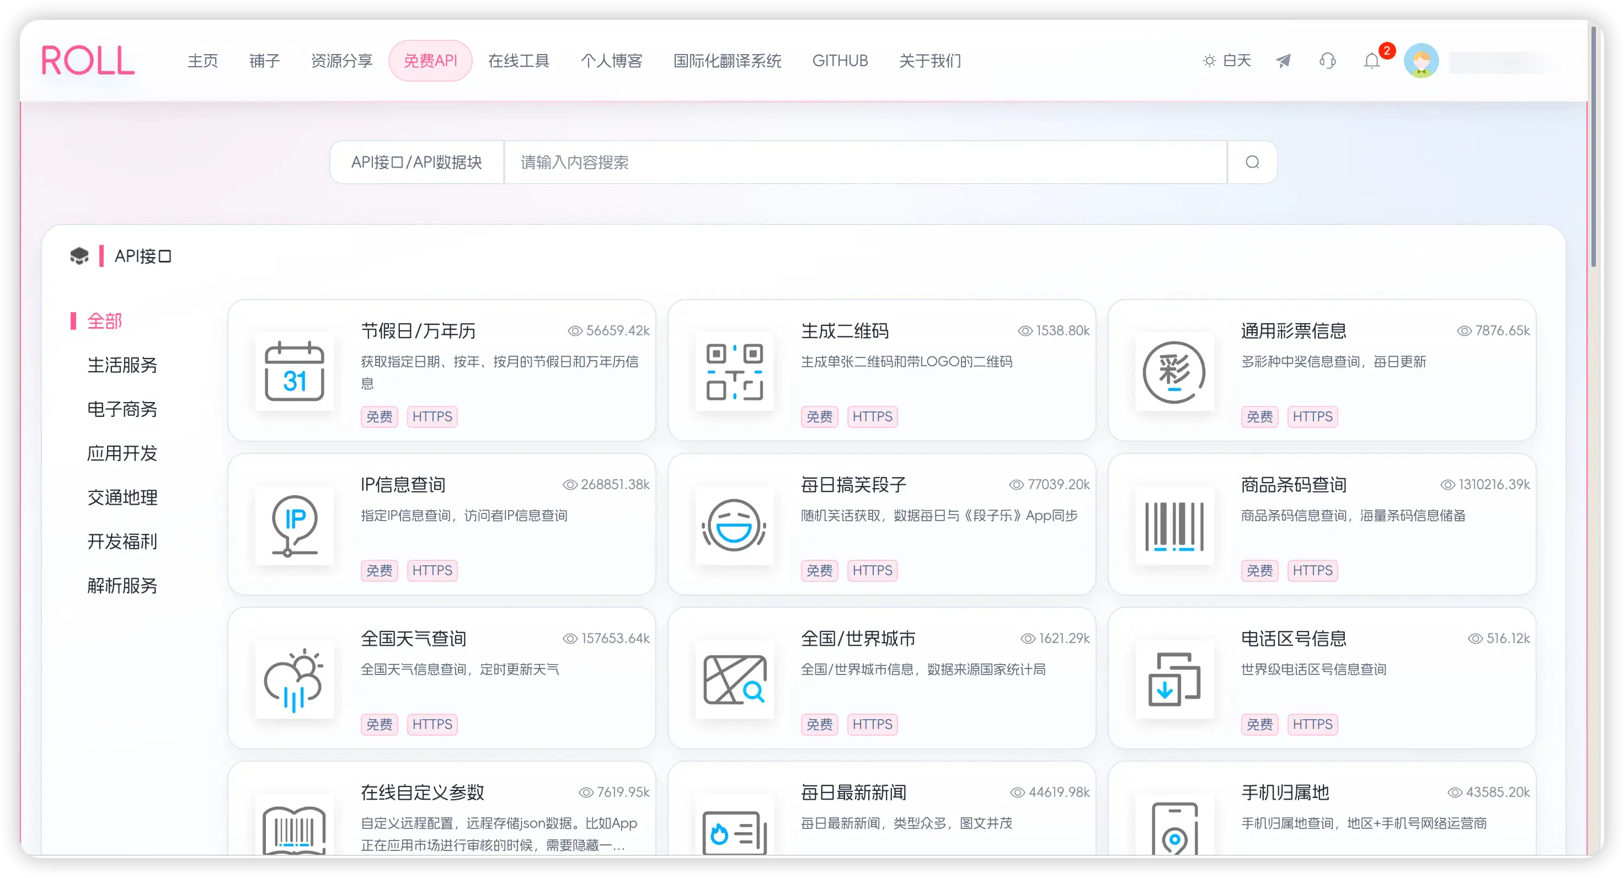The height and width of the screenshot is (878, 1624).
Task: Click the calendar icon for 节假日/万年历
Action: pos(295,371)
